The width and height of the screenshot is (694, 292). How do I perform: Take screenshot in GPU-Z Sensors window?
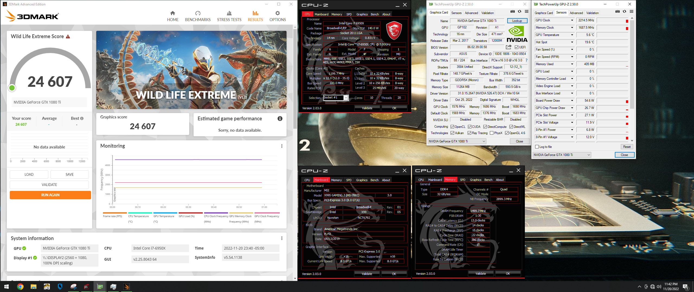pos(617,11)
